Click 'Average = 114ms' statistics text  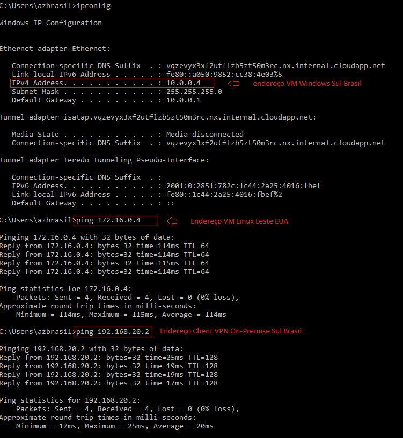point(194,315)
